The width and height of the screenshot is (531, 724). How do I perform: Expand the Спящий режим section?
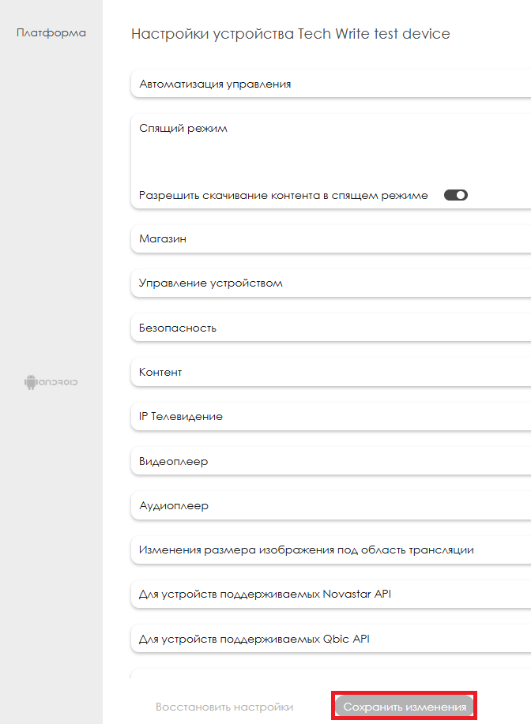click(x=183, y=128)
